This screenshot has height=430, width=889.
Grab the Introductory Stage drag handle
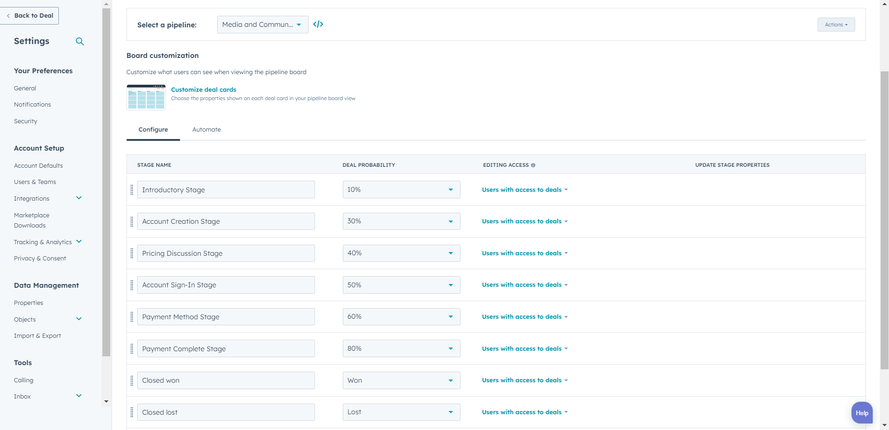pyautogui.click(x=132, y=190)
